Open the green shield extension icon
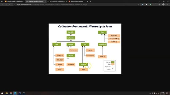Image resolution: width=170 pixels, height=95 pixels. [151, 4]
